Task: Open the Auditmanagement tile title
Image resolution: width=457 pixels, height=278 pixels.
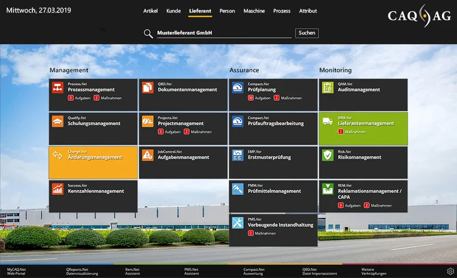Action: [x=359, y=90]
